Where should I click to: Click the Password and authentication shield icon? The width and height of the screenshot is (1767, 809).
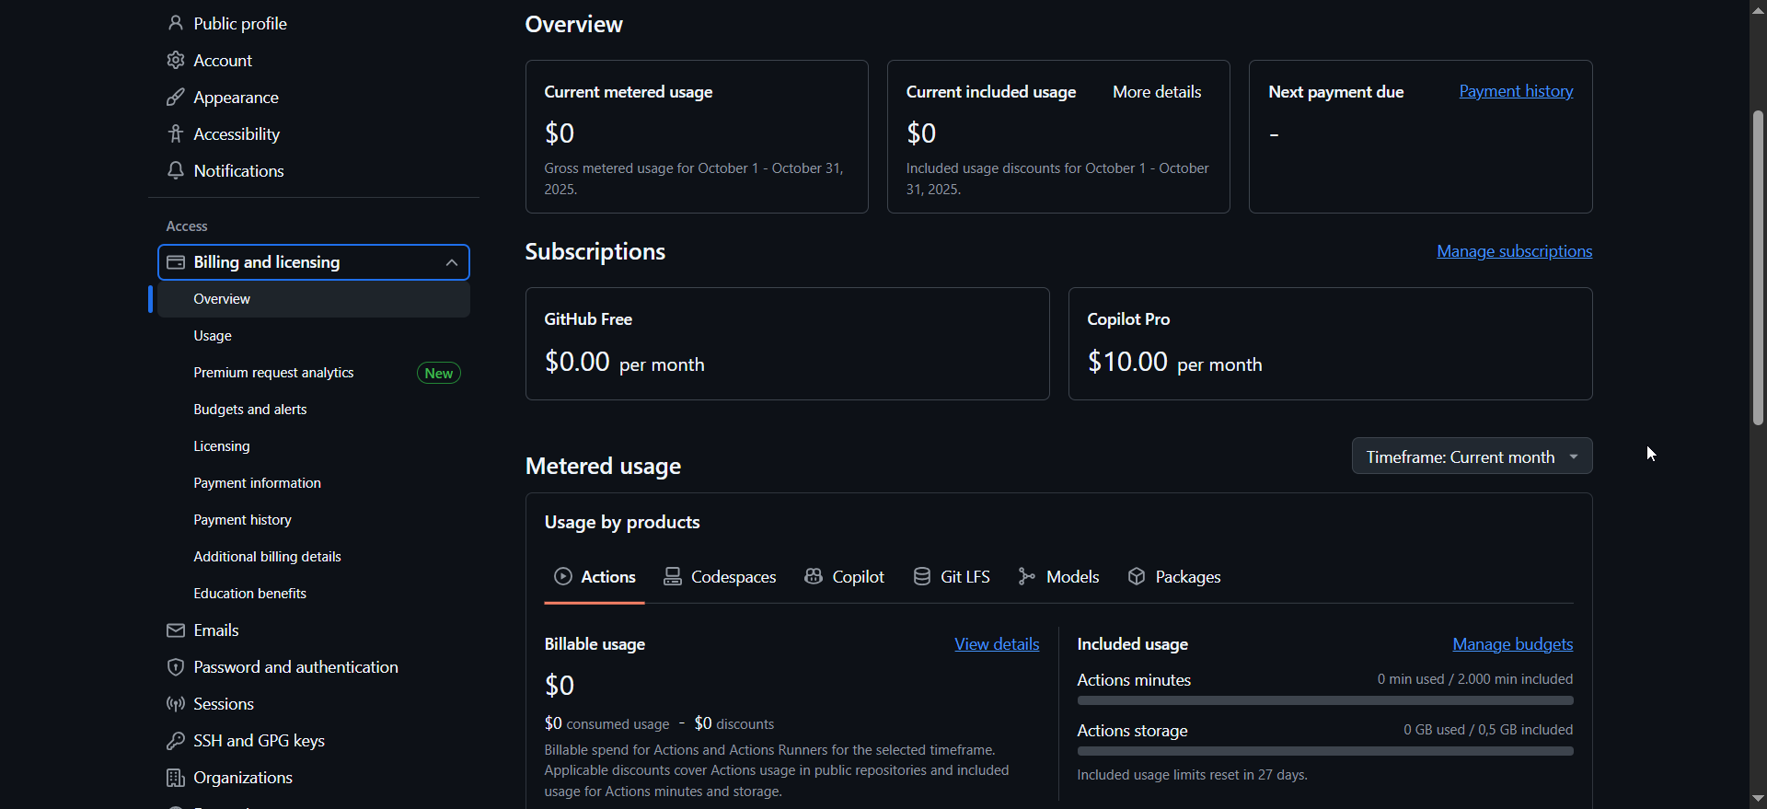(175, 667)
